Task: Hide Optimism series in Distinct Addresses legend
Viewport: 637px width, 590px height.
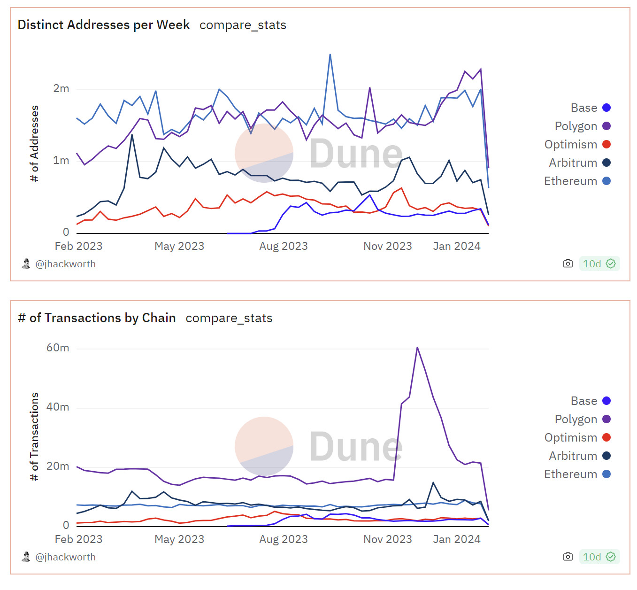Action: 606,145
